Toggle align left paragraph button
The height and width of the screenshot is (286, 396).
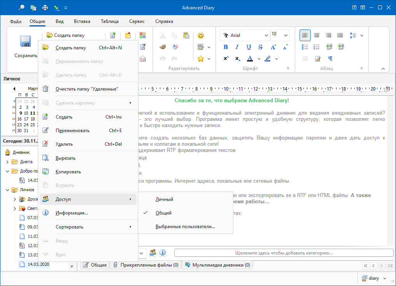pos(305,35)
